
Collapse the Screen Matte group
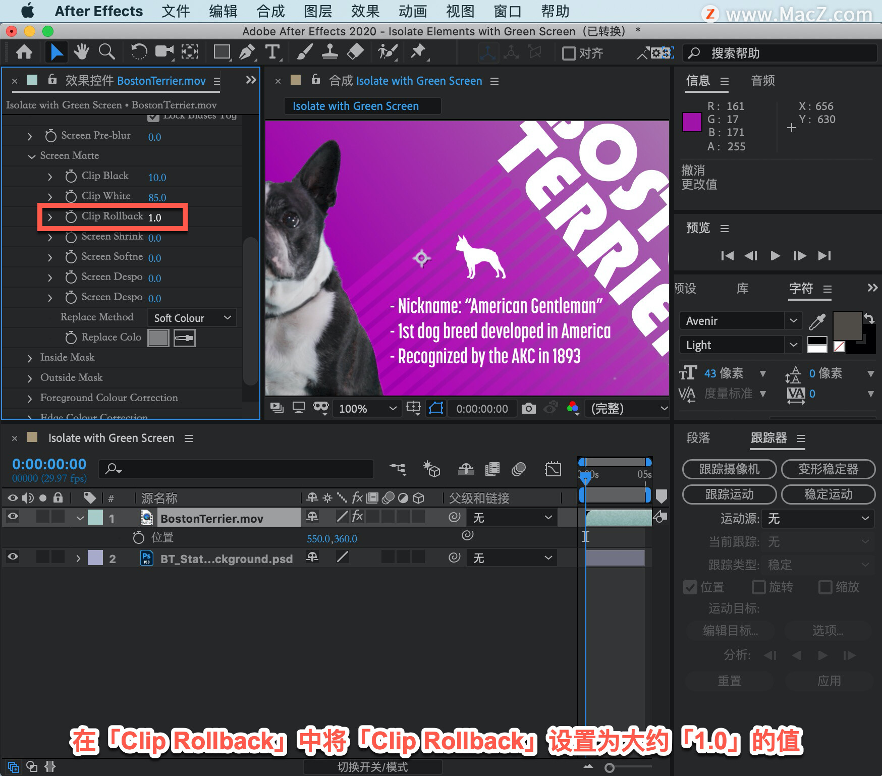pyautogui.click(x=31, y=156)
